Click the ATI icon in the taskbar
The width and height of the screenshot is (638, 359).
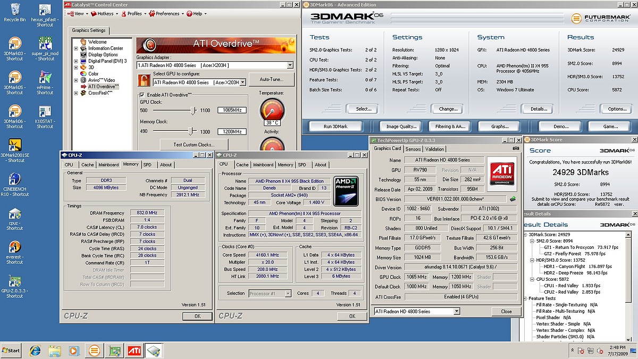pyautogui.click(x=133, y=350)
